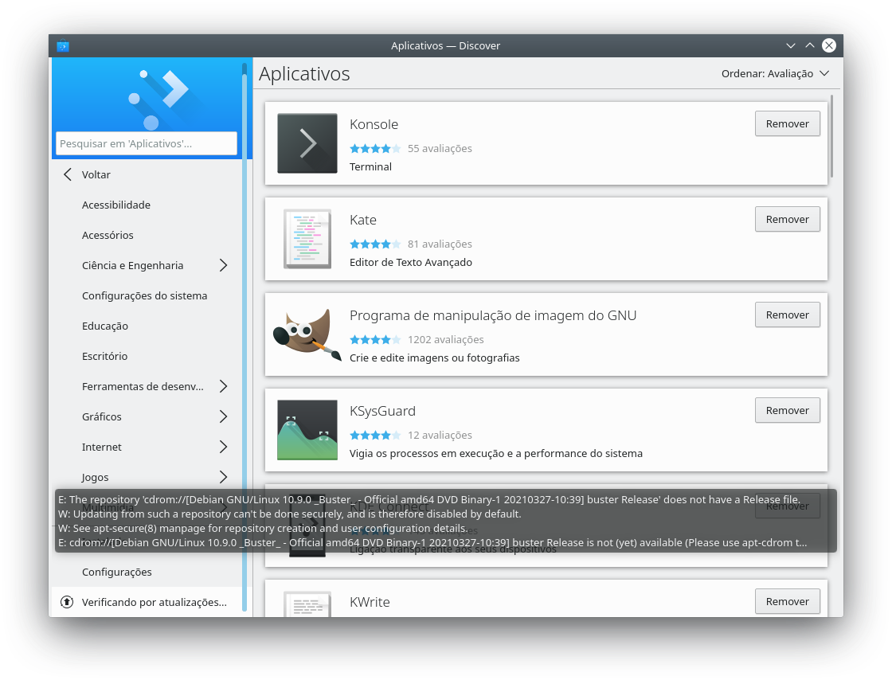Select Educação category

click(104, 326)
